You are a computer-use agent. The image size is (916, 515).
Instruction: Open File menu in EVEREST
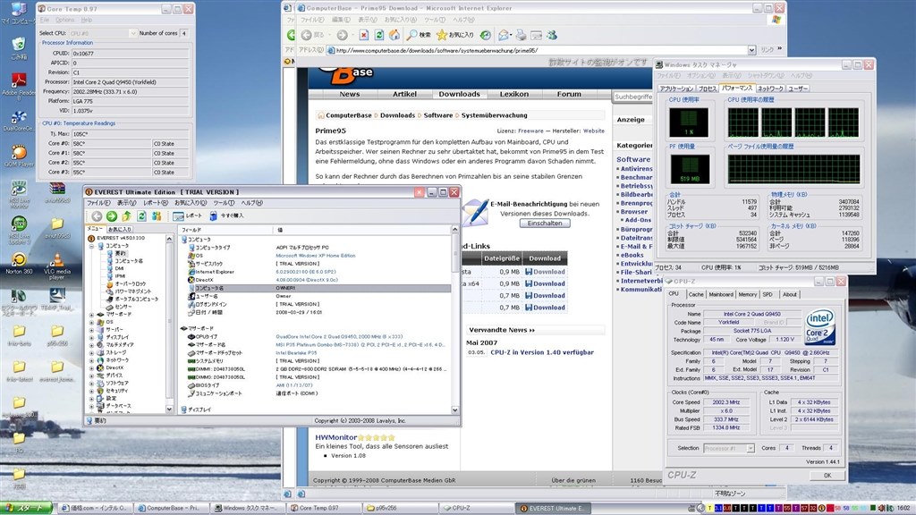click(98, 203)
